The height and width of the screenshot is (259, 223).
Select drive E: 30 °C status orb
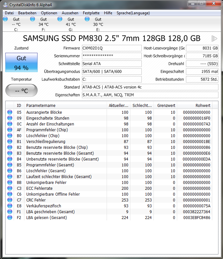87,19
